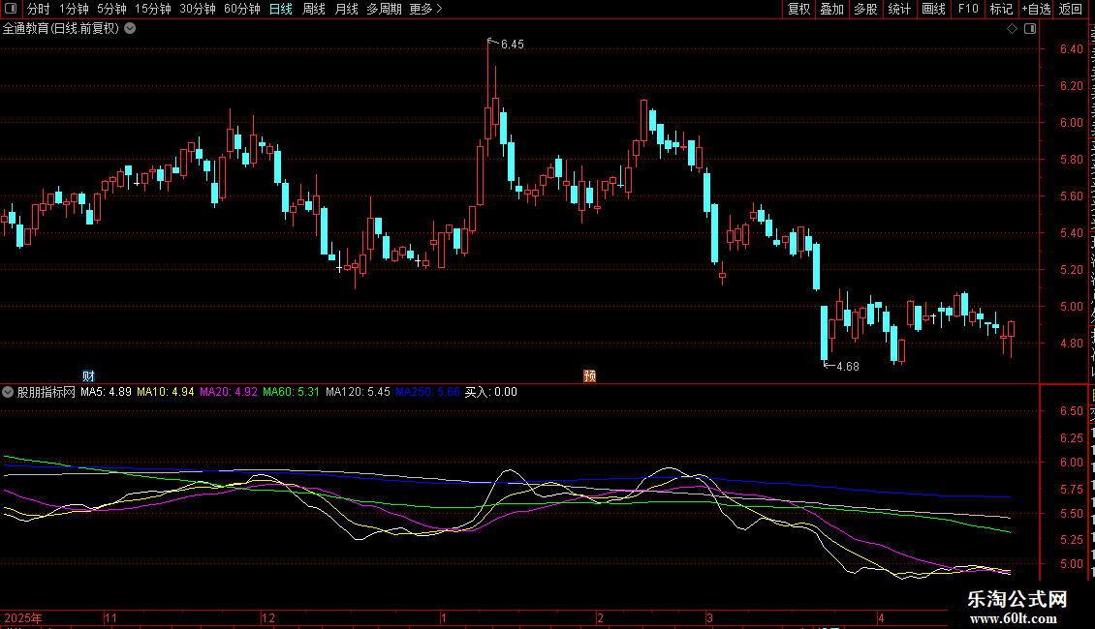Image resolution: width=1095 pixels, height=629 pixels.
Task: Expand the 更多 periods menu
Action: (425, 9)
